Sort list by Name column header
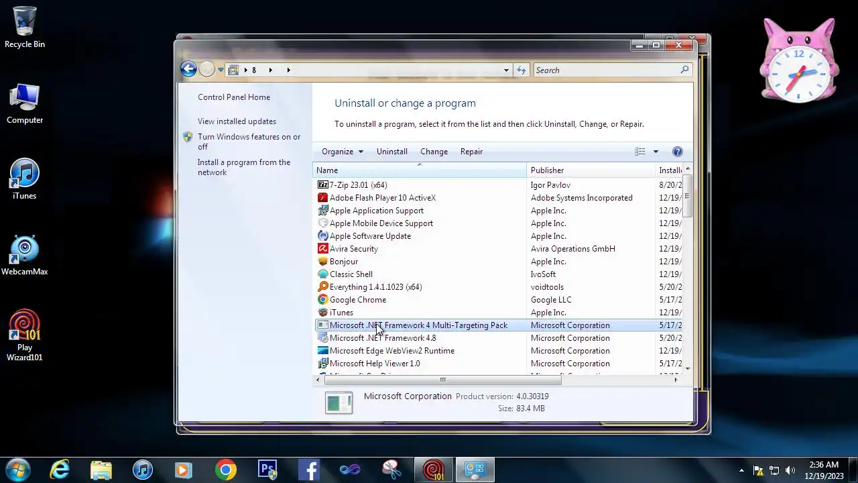This screenshot has height=483, width=858. click(x=420, y=170)
